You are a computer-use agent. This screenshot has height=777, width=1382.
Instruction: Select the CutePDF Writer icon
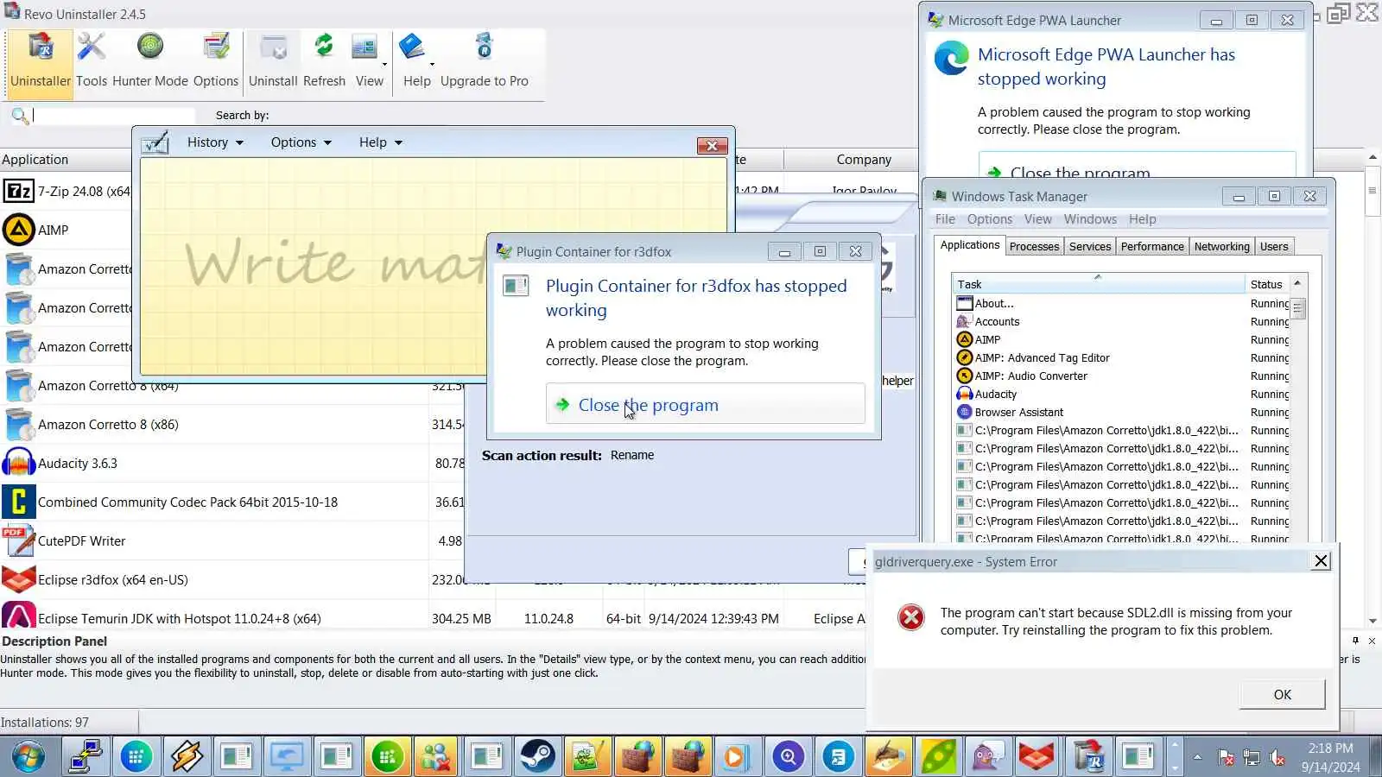pos(18,540)
